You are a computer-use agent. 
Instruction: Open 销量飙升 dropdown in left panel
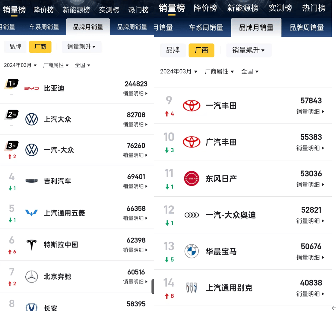click(82, 47)
